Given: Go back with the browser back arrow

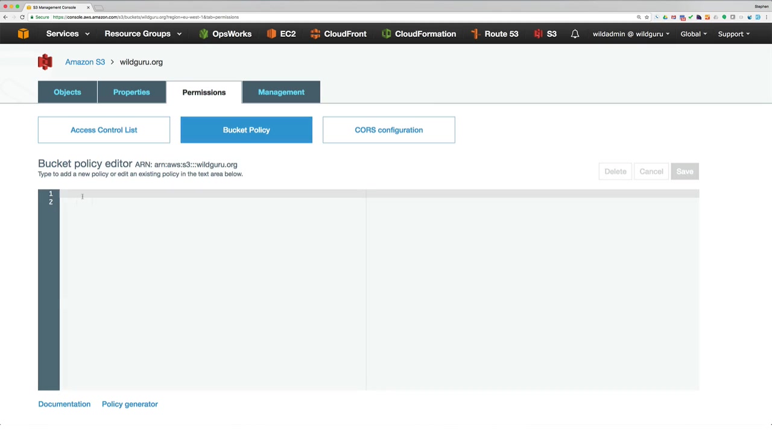Looking at the screenshot, I should (x=5, y=17).
